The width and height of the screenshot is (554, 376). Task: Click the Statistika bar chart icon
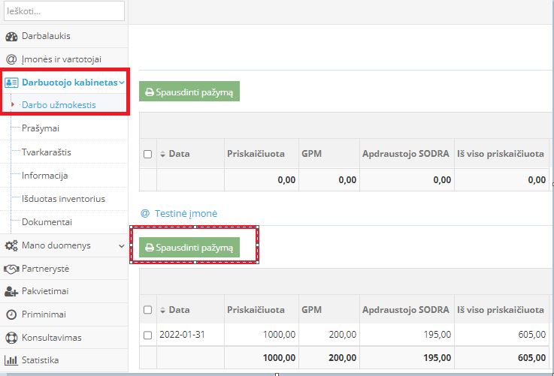[x=11, y=360]
